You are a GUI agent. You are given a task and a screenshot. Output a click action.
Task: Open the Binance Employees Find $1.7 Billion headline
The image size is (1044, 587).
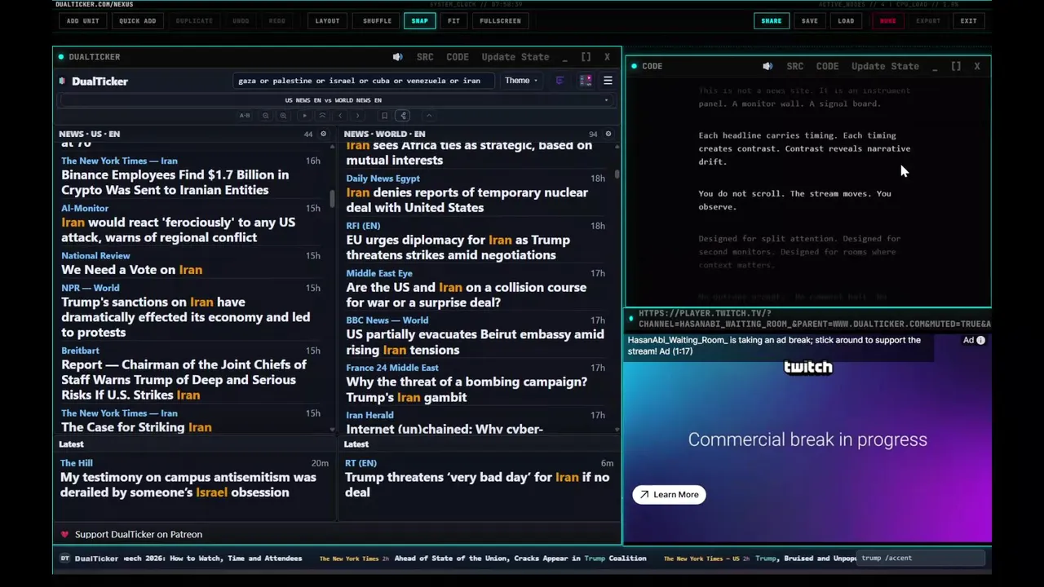(x=175, y=183)
